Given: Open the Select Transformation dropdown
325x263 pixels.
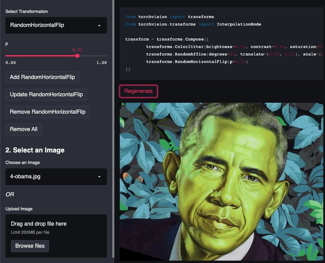Looking at the screenshot, I should click(x=56, y=25).
